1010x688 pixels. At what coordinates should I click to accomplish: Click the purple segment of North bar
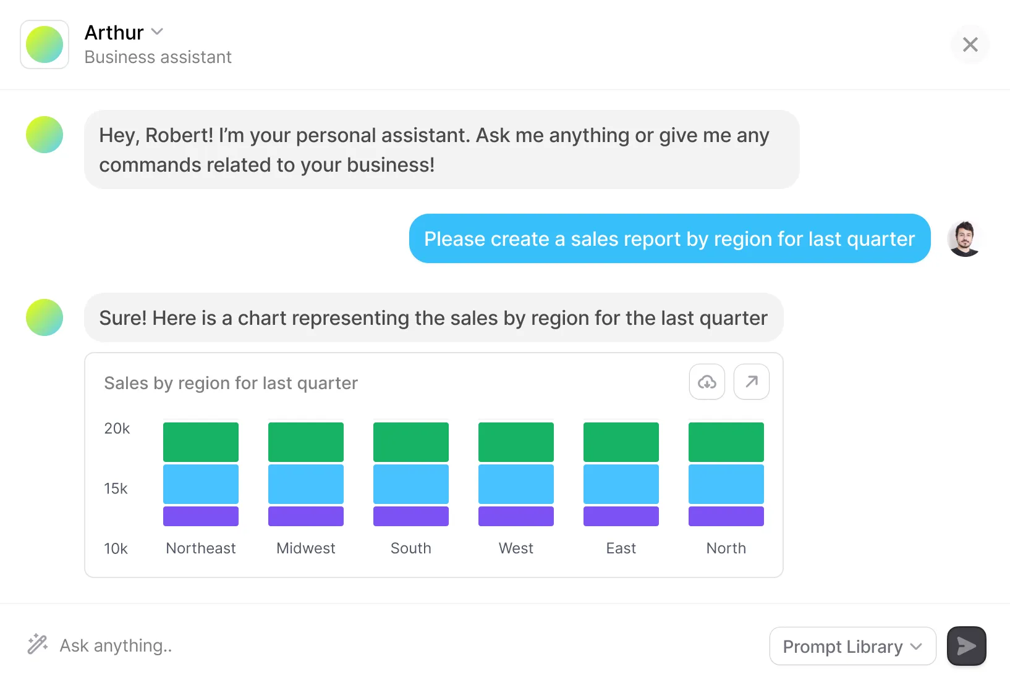[726, 516]
